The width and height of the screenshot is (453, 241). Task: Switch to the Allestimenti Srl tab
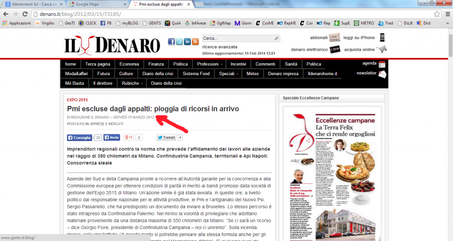pos(34,4)
